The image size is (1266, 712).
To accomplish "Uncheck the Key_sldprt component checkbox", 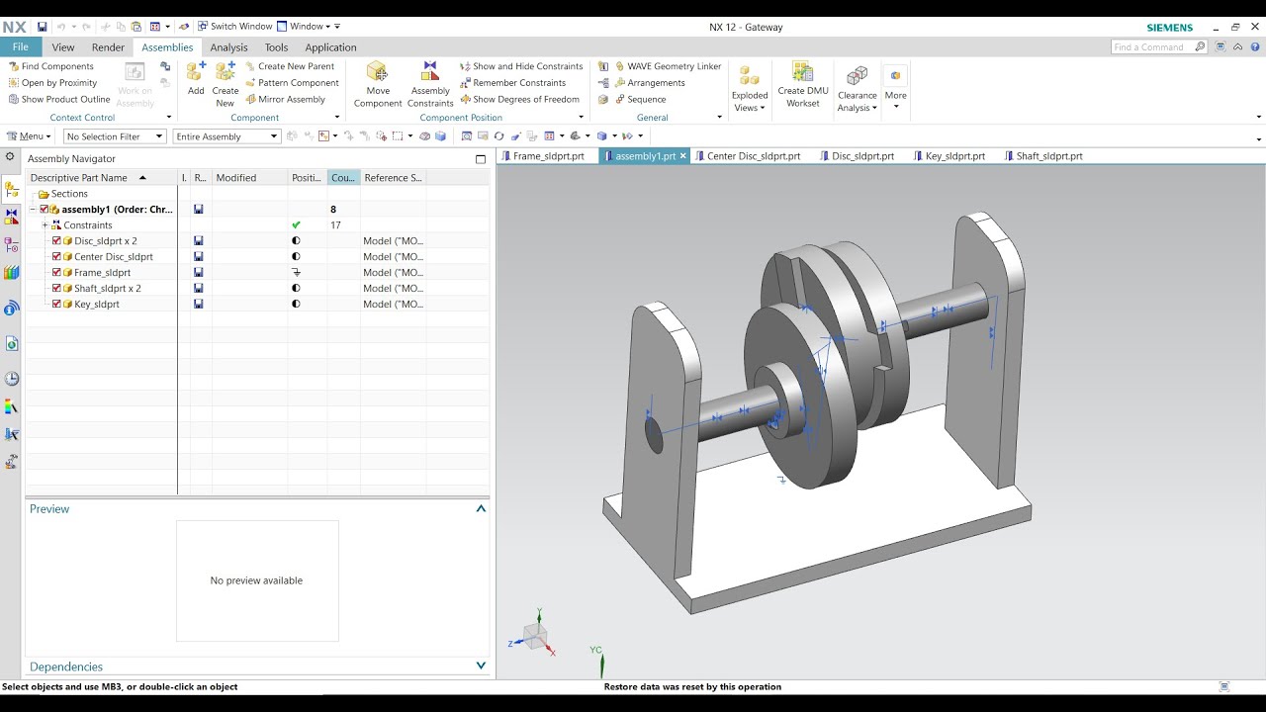I will (x=57, y=305).
